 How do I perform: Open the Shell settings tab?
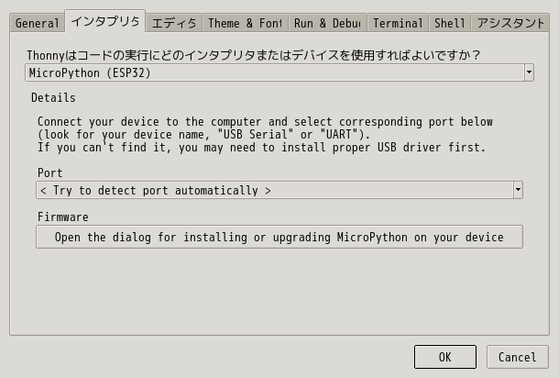point(449,23)
